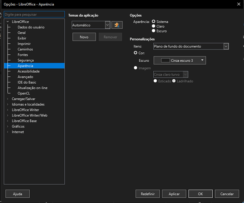Expand the Idiomas e localidades node
This screenshot has width=244, height=203.
coord(8,104)
